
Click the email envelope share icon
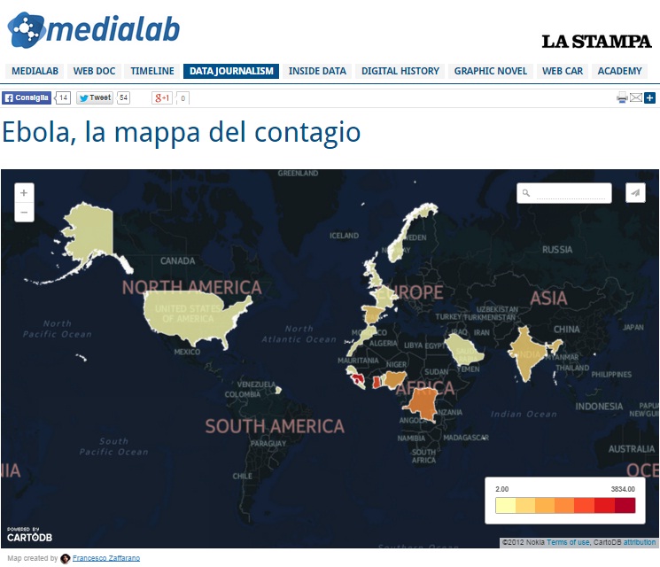636,97
